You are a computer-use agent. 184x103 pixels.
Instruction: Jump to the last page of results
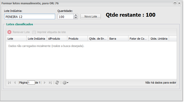[x=50, y=83]
